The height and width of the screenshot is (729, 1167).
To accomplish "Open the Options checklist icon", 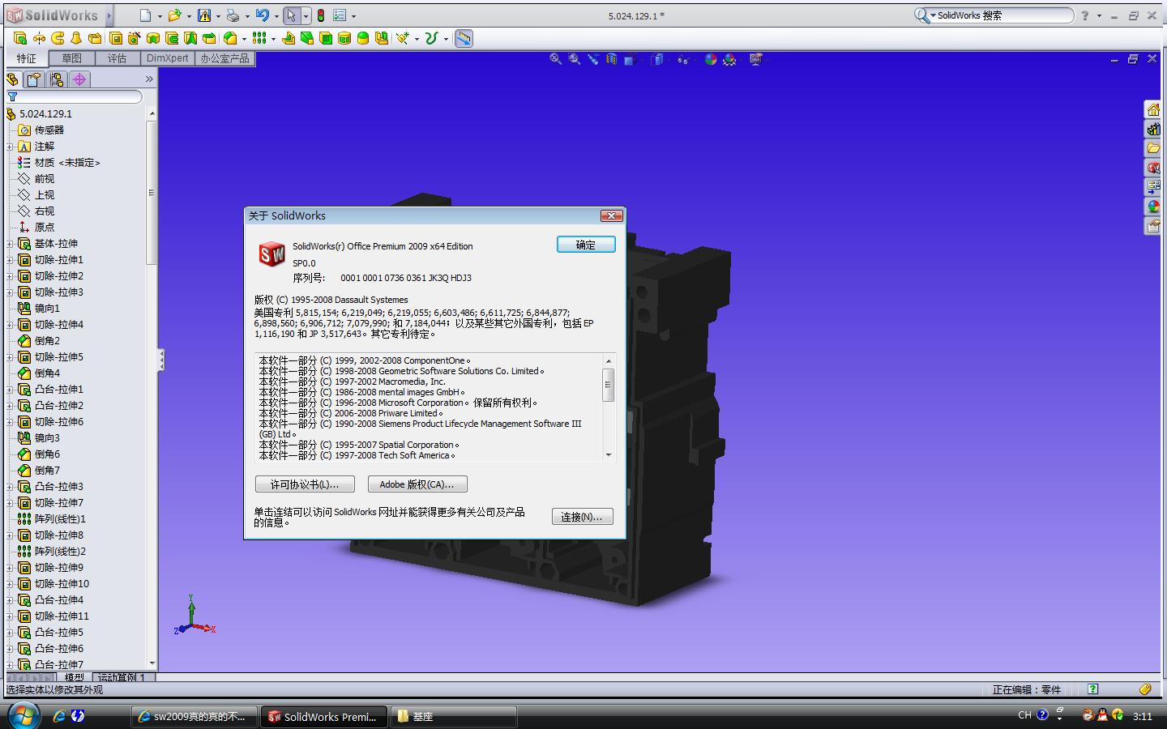I will [x=340, y=15].
